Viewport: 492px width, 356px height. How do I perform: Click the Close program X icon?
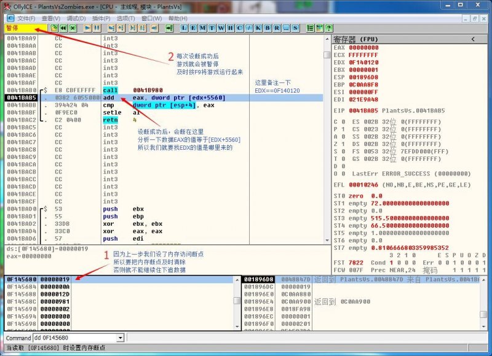(73, 28)
